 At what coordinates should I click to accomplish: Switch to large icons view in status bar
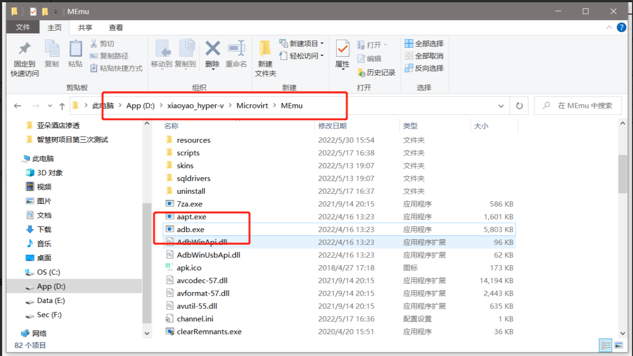click(x=619, y=345)
